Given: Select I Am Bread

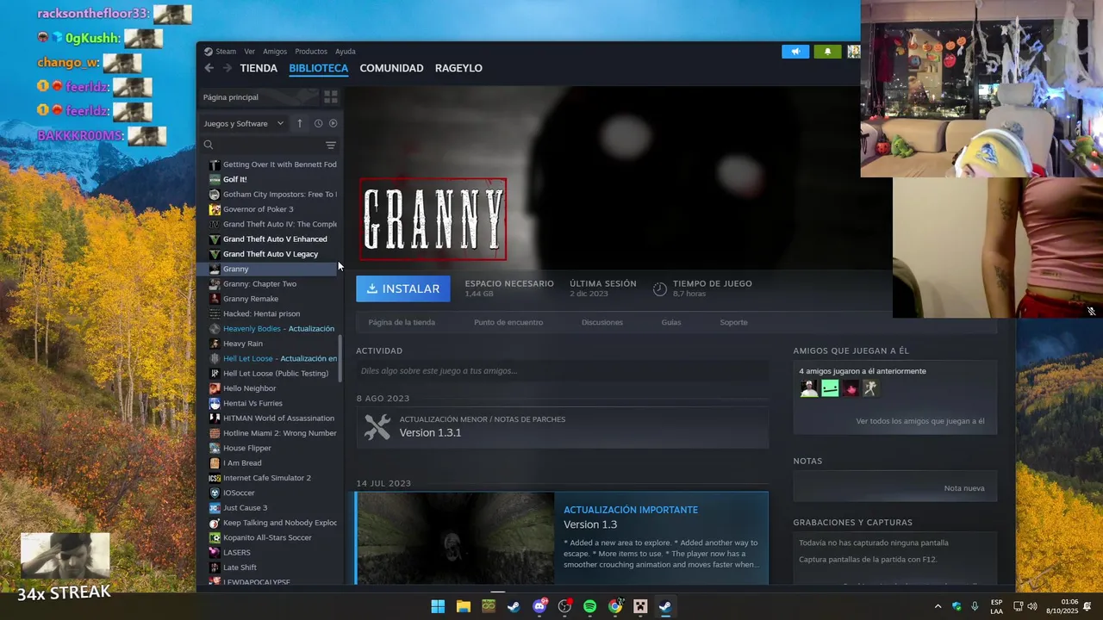Looking at the screenshot, I should (x=272, y=462).
